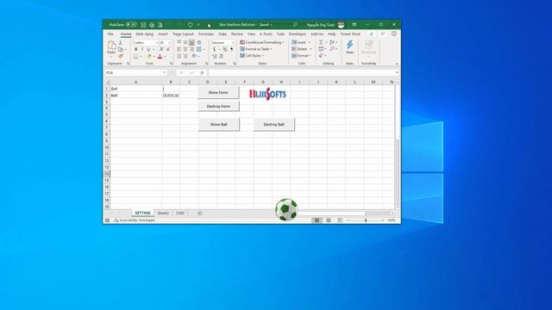Image resolution: width=552 pixels, height=310 pixels.
Task: Open Format cells dropdown
Action: pyautogui.click(x=301, y=56)
